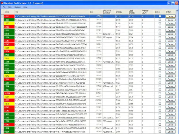Select the UPX v0.89.6 signature cell
This screenshot has height=134, width=179.
109,118
